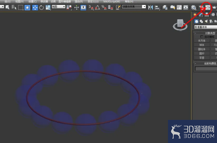This screenshot has width=217, height=143.
Task: Click the Render Production teapot icon
Action: tap(214, 7)
